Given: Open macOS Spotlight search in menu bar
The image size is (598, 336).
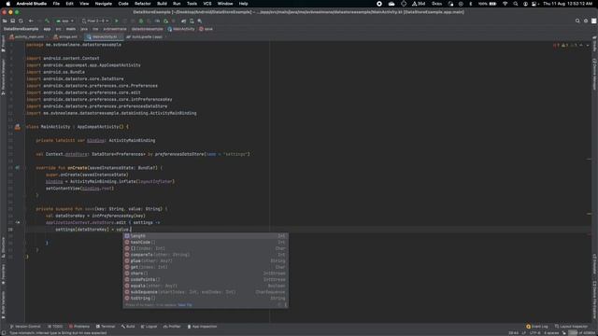Looking at the screenshot, I should coord(516,4).
